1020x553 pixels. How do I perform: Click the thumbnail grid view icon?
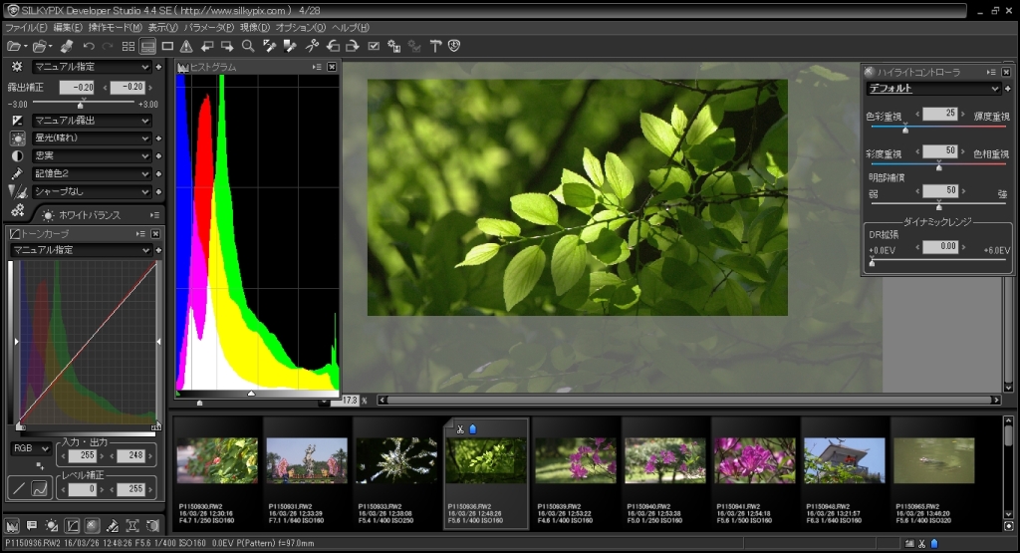point(128,46)
